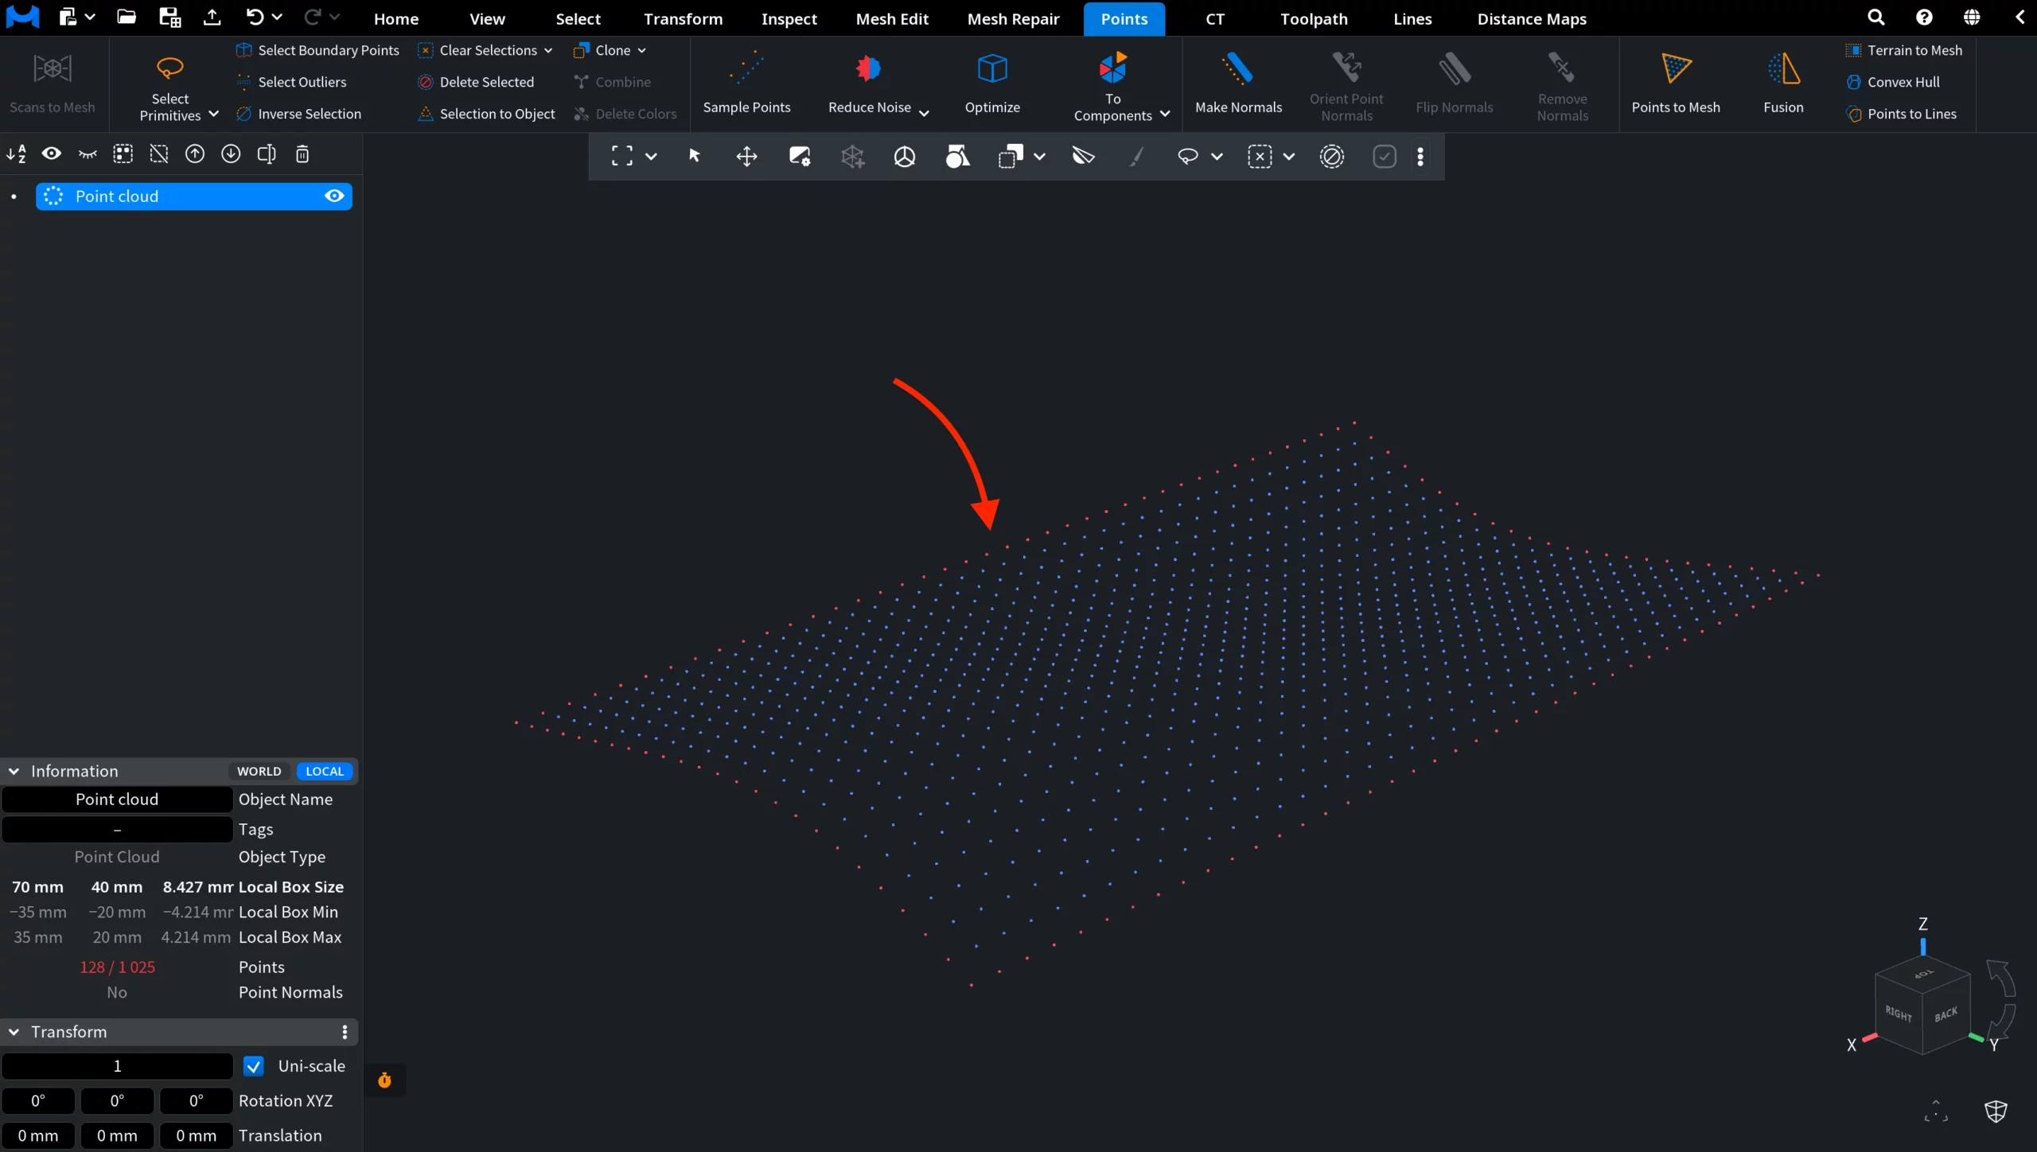Click Select Boundary Points
The height and width of the screenshot is (1152, 2037).
click(x=317, y=50)
